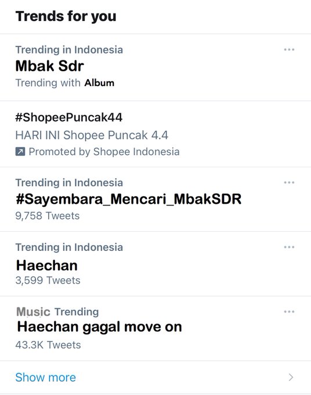Image resolution: width=311 pixels, height=395 pixels.
Task: Click the promoted arrow icon beside Shopee Indonesia
Action: tap(20, 152)
